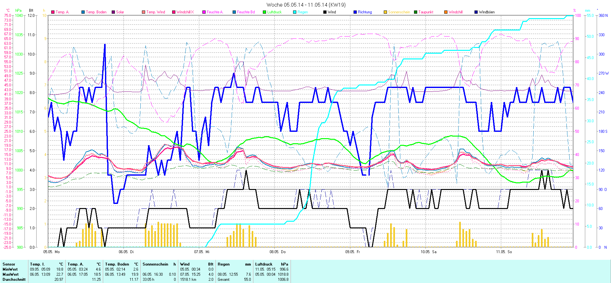The image size is (611, 283).
Task: Click the Taupunkt legend label
Action: 426,12
